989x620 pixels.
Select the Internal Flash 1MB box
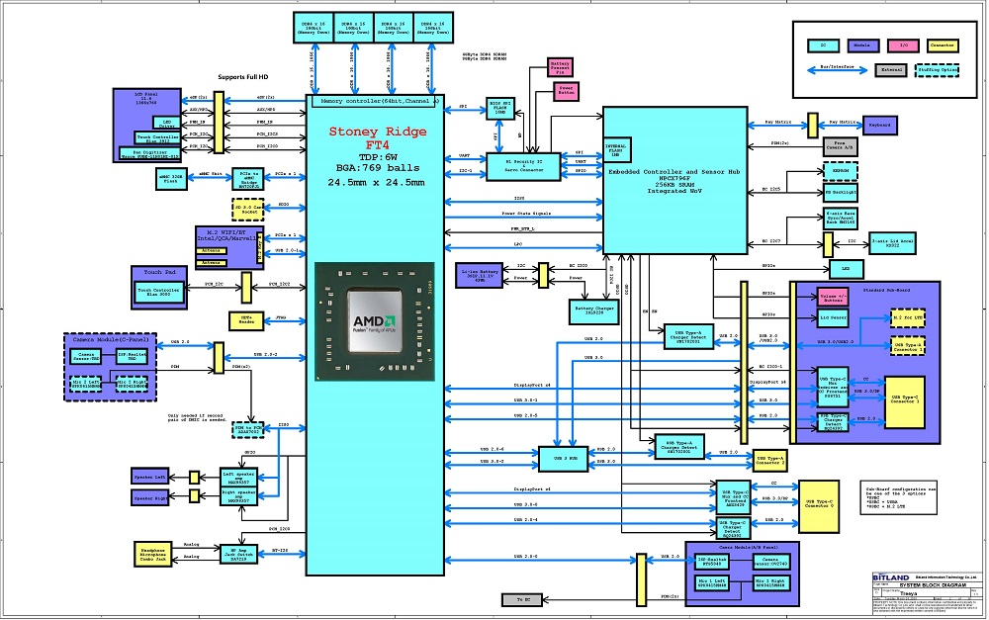pyautogui.click(x=616, y=150)
